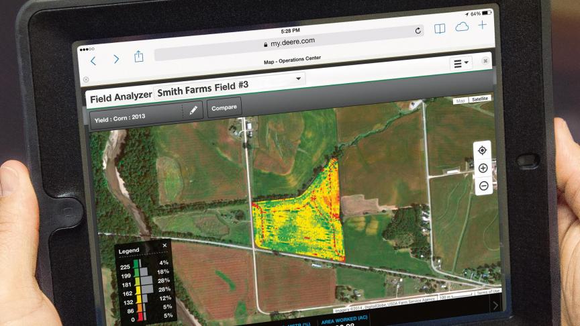This screenshot has width=580, height=326.
Task: Center map on current location
Action: point(482,150)
